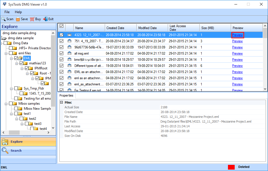Uncheck the 4323. 12_11_2007 file checkbox

click(x=62, y=35)
